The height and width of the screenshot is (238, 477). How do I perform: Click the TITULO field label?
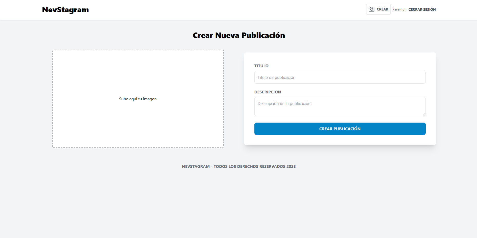tap(261, 66)
